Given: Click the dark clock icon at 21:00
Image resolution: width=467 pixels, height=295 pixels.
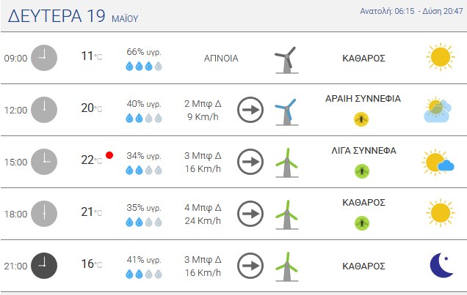Looking at the screenshot, I should pyautogui.click(x=44, y=266).
